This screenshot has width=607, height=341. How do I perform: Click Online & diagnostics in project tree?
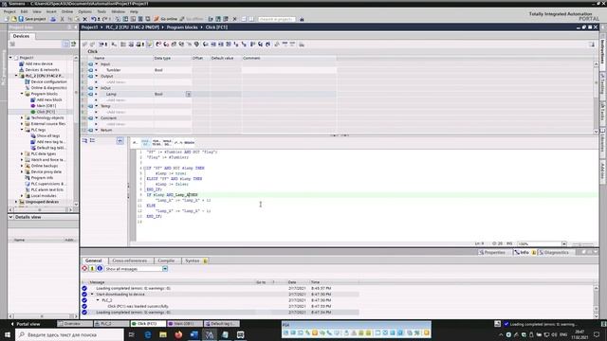point(48,88)
